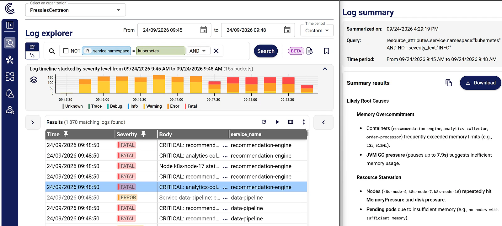Screen dimensions: 502x226
Task: Click the Download button
Action: click(x=480, y=83)
